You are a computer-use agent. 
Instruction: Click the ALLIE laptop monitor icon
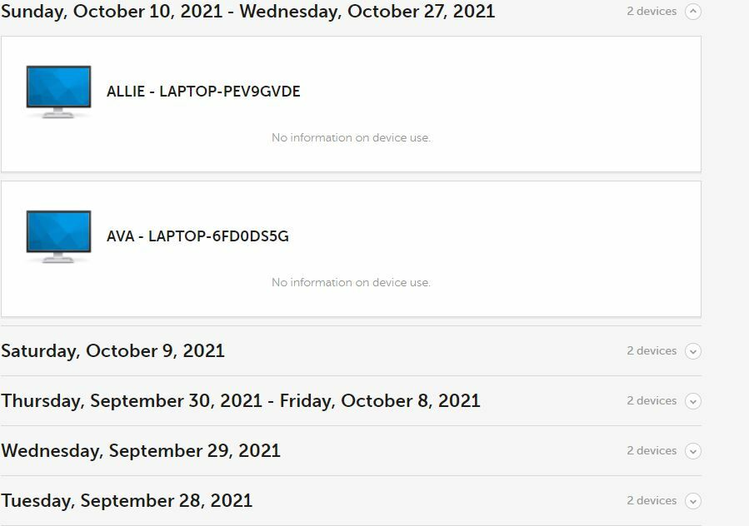[x=58, y=92]
